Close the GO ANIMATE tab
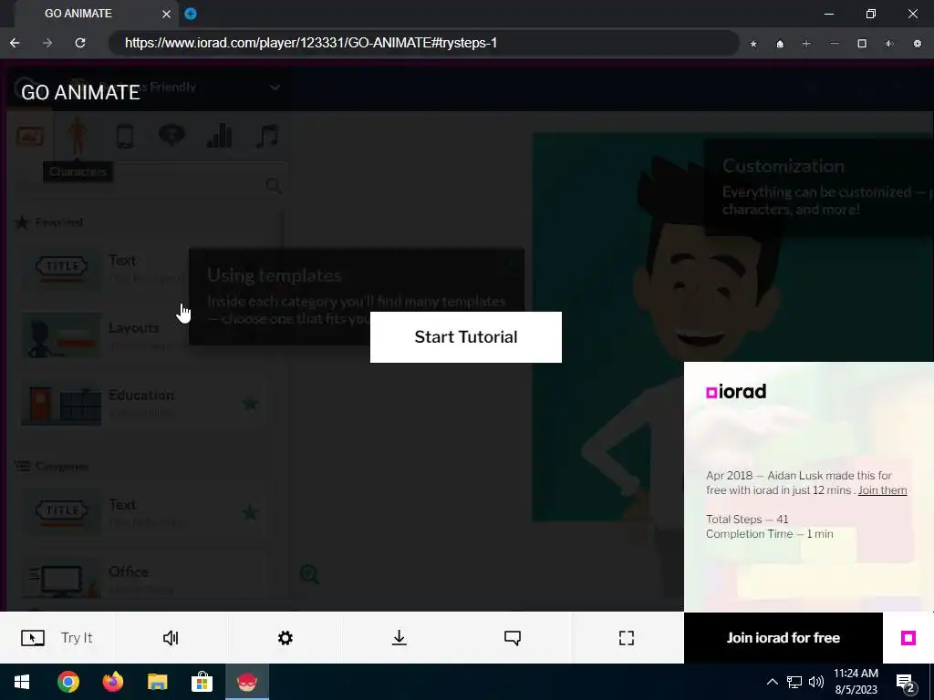934x700 pixels. (x=167, y=14)
